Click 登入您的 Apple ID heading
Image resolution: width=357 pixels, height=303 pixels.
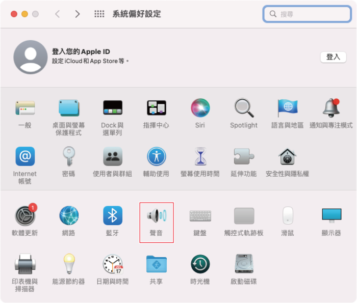click(x=81, y=51)
